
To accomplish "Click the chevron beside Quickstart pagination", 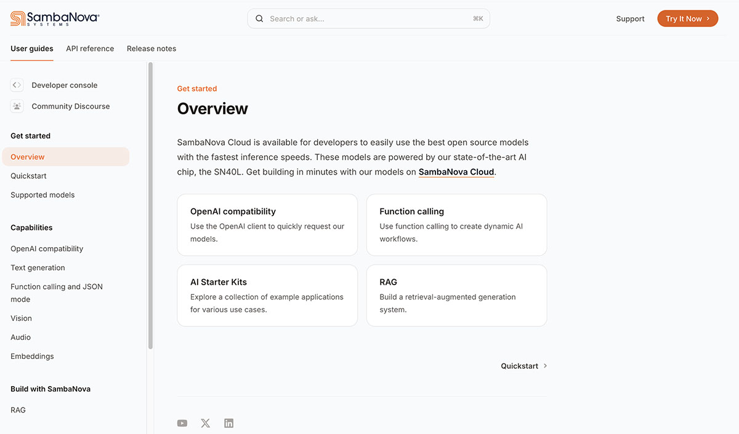I will click(x=545, y=366).
